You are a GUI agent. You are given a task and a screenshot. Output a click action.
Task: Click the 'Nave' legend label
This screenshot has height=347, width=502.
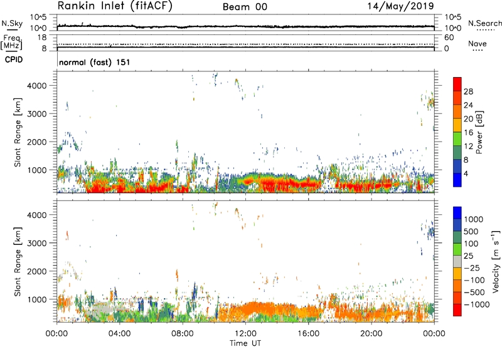tap(478, 43)
